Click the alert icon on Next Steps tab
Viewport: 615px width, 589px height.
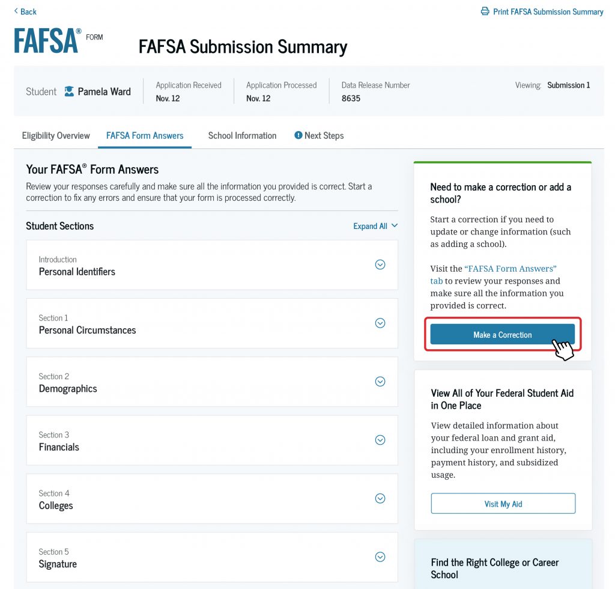pyautogui.click(x=298, y=135)
